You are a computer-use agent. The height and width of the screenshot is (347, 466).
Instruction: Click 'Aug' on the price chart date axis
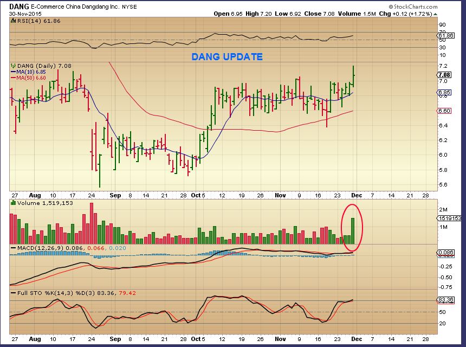click(x=35, y=195)
